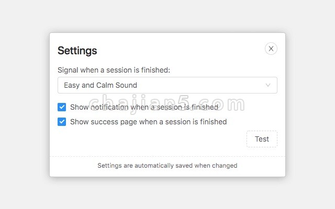Expand the signal sound dropdown chevron

click(x=267, y=85)
